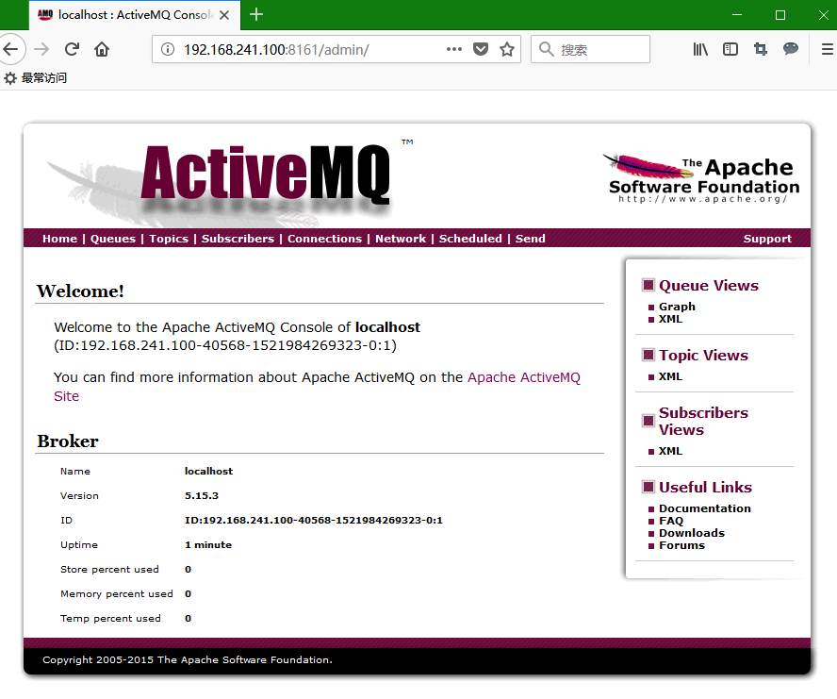
Task: Maximize the browser window
Action: tap(780, 14)
